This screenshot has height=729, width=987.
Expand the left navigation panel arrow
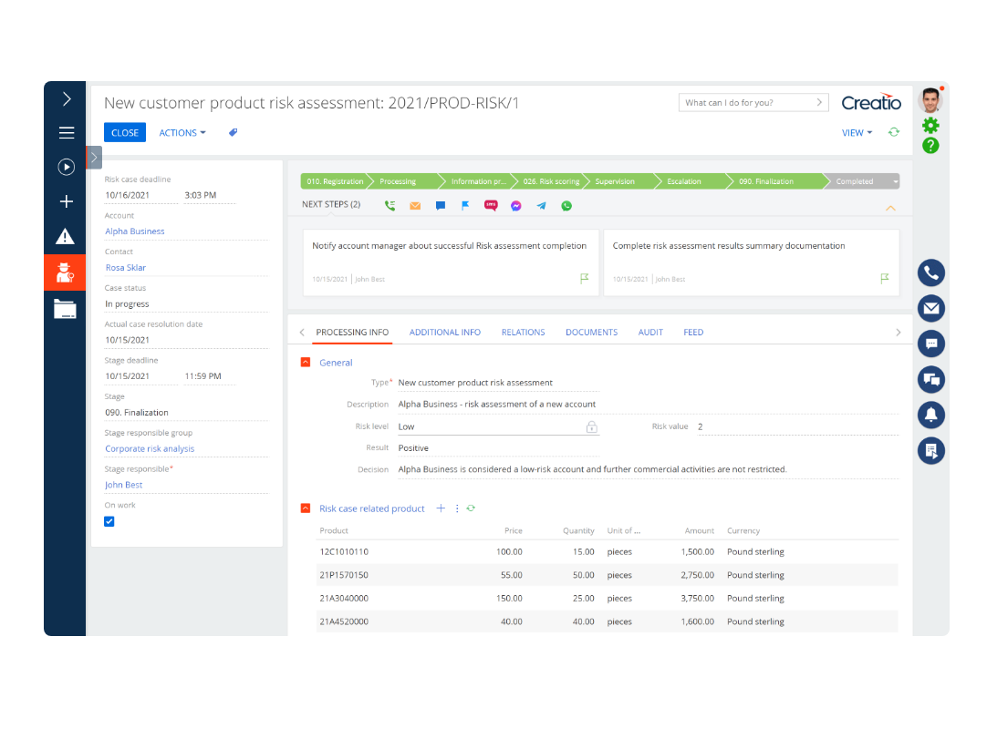(66, 98)
